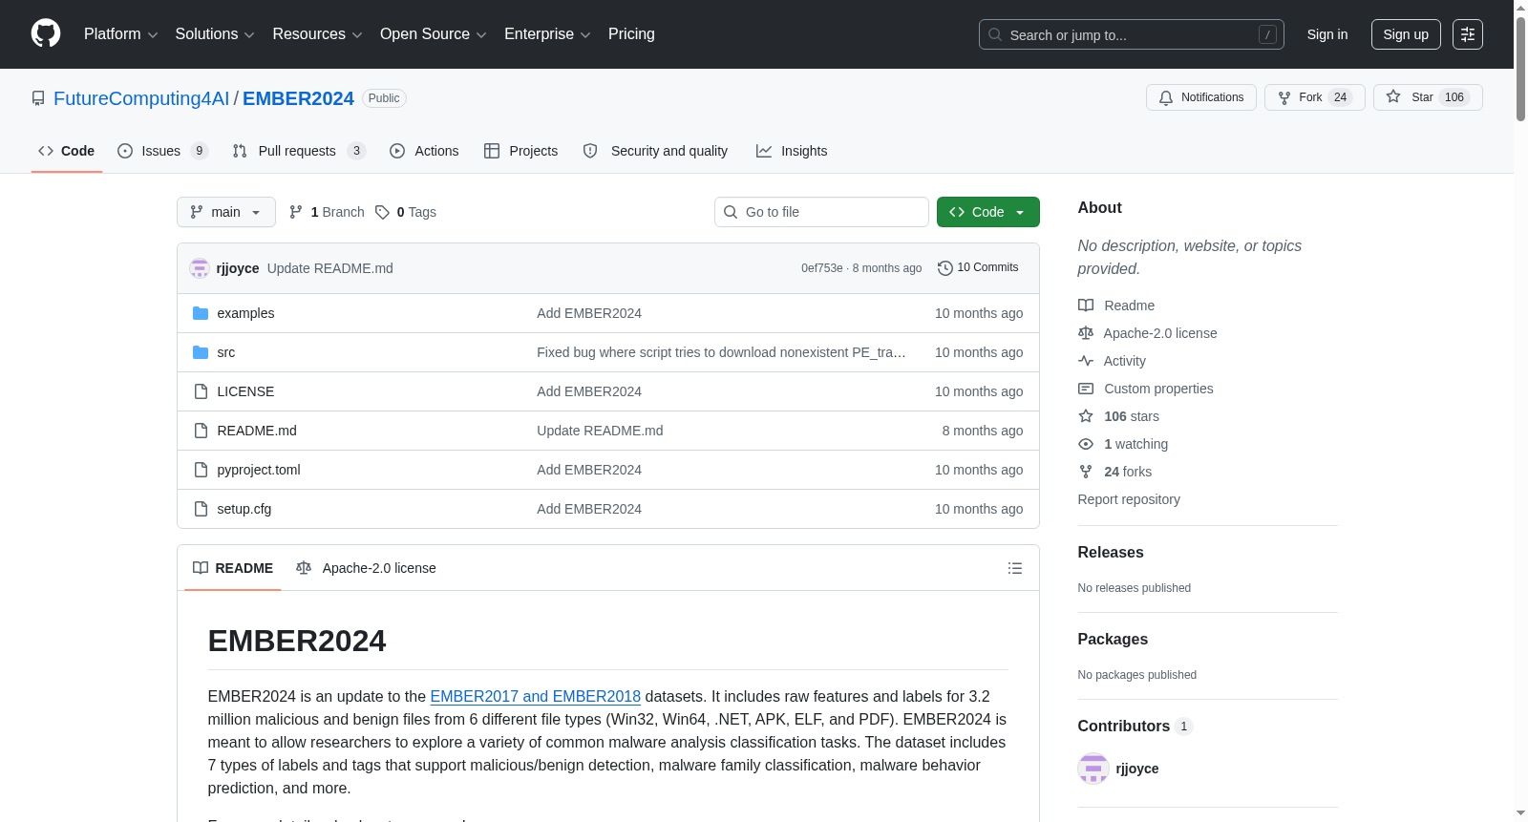Fork the EMBER2024 repository
The width and height of the screenshot is (1528, 822).
[1315, 97]
